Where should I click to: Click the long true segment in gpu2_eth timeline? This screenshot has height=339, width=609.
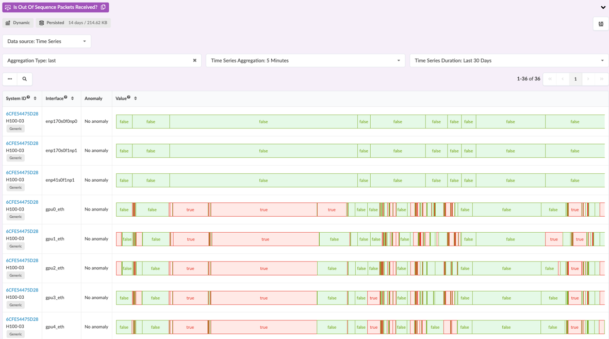tap(264, 268)
